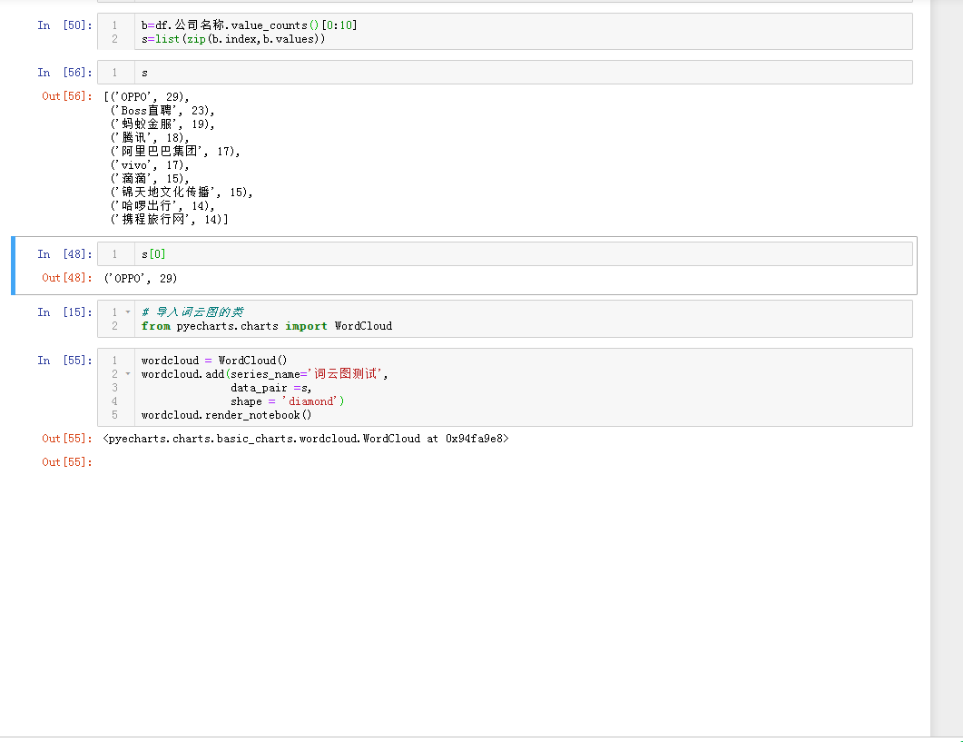Viewport: 963px width, 742px height.
Task: Click output row '蚂蚁金服', 19
Action: (162, 124)
